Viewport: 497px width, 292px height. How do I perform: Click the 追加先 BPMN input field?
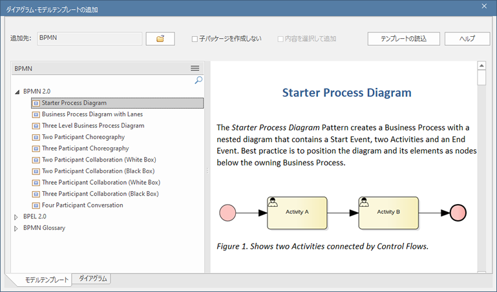pyautogui.click(x=89, y=39)
